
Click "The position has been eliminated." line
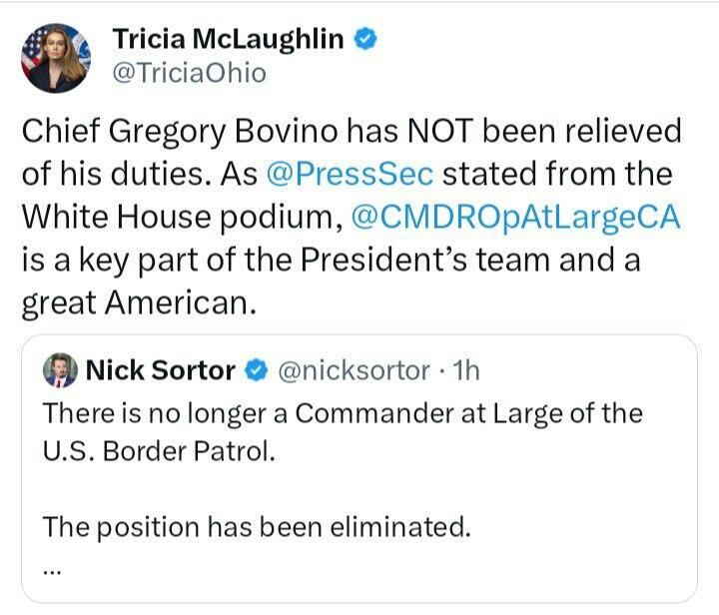[x=257, y=527]
